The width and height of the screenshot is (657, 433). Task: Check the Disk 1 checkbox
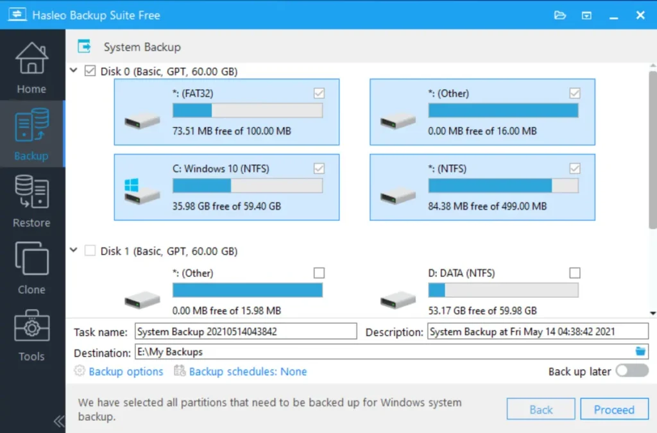pos(90,251)
